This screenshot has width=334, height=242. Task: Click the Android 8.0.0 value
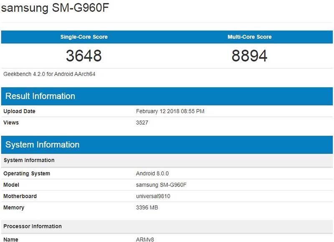coord(152,174)
